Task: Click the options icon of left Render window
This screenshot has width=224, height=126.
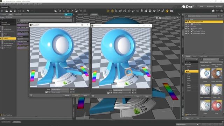Action: coord(31,96)
